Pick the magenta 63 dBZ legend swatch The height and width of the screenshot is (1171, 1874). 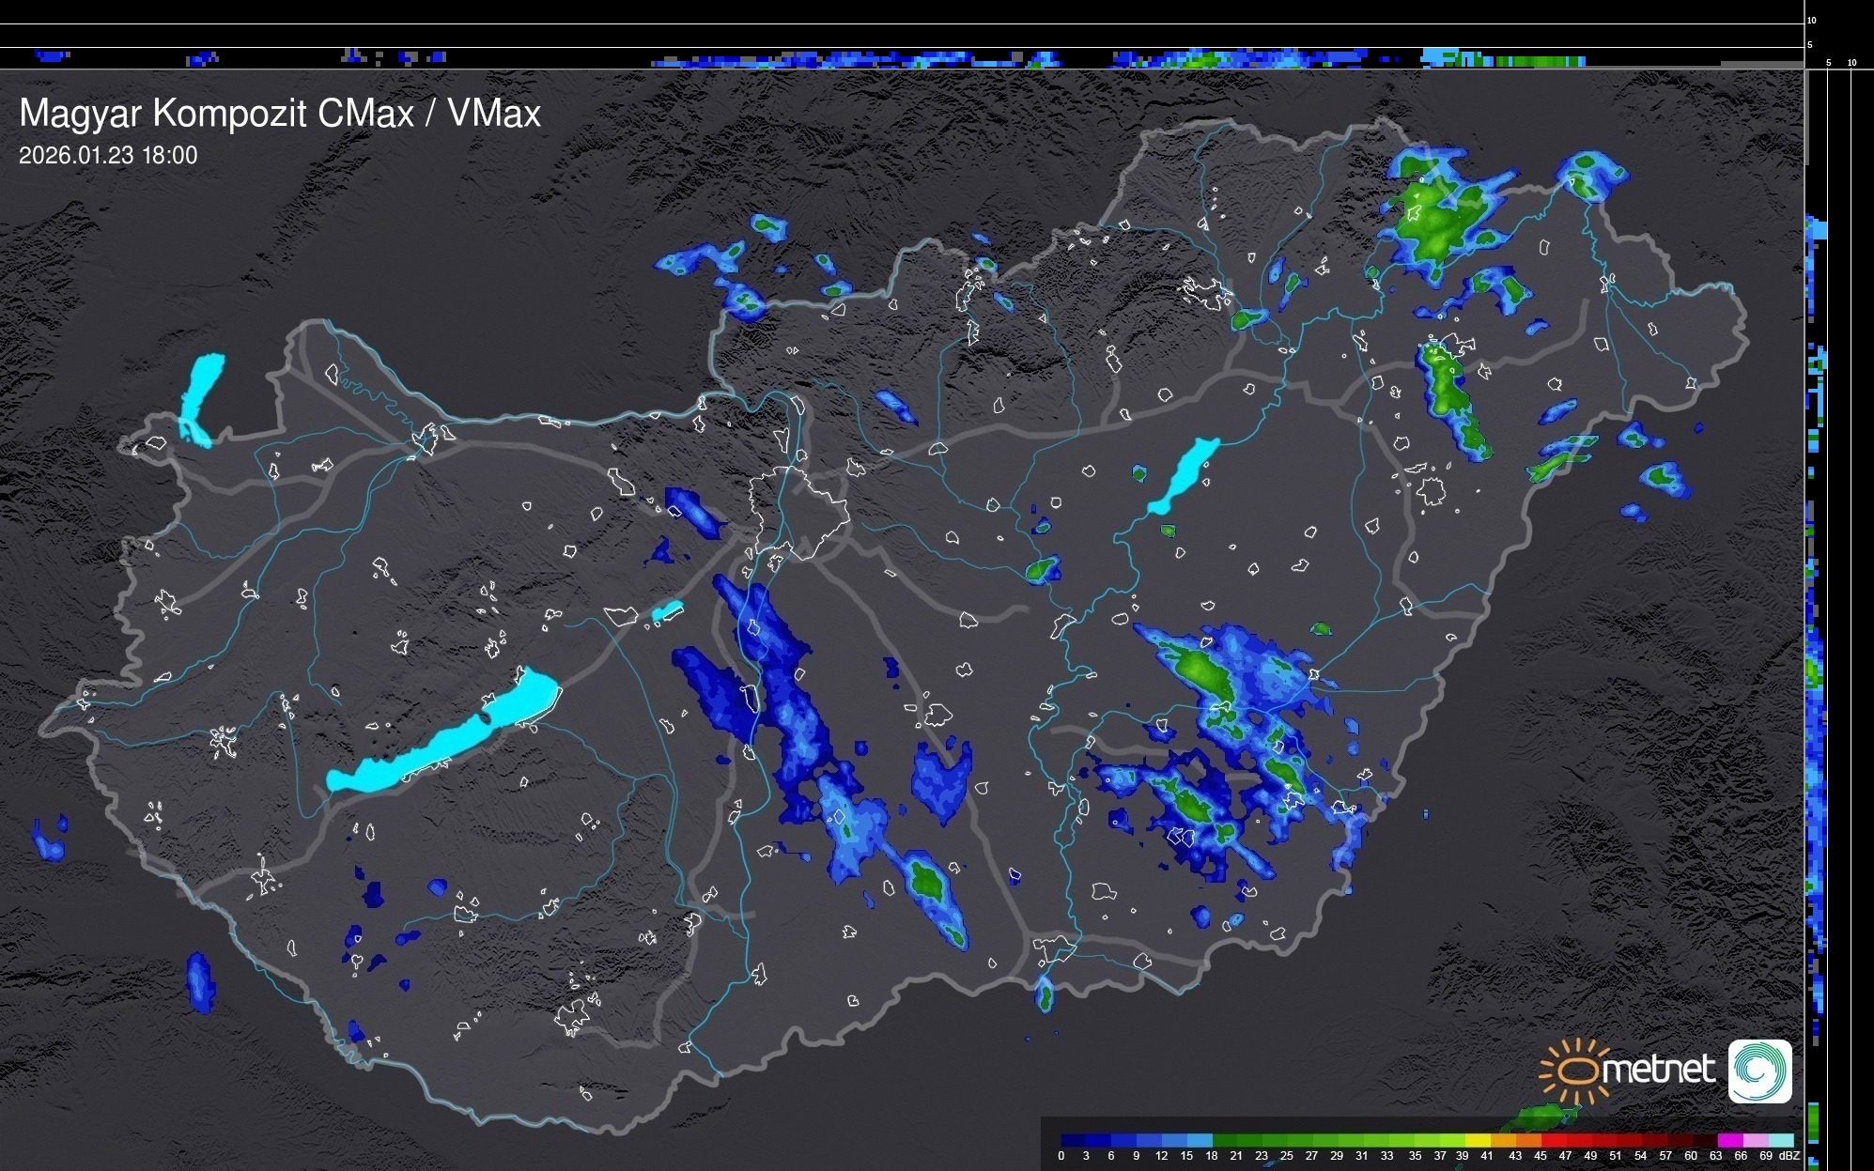1729,1140
